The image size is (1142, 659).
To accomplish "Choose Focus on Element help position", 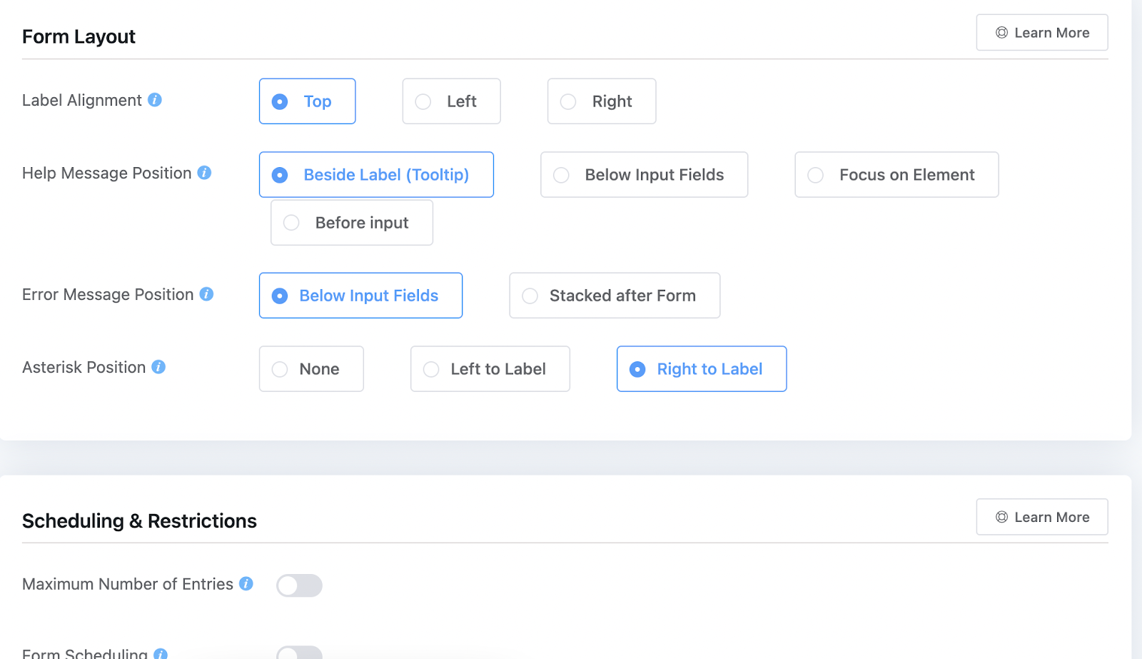I will (x=896, y=175).
